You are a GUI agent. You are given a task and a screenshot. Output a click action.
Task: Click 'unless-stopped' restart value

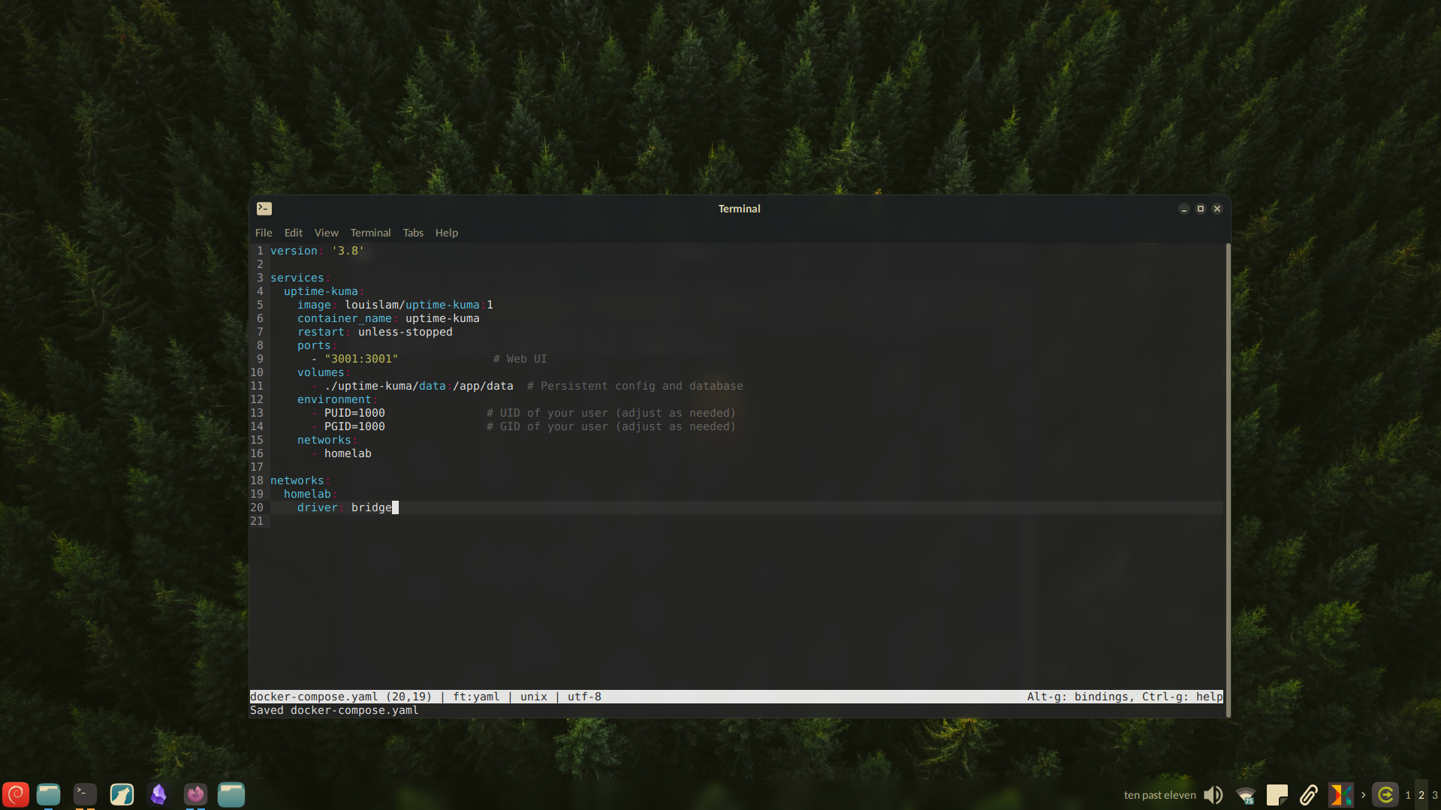405,332
